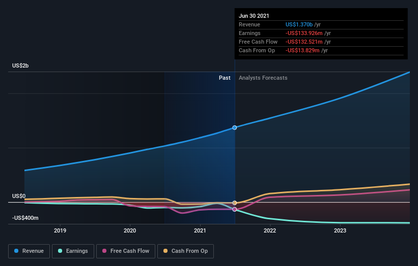Select the pink Free Cash Flow data marker
This screenshot has height=266, width=418.
(235, 209)
